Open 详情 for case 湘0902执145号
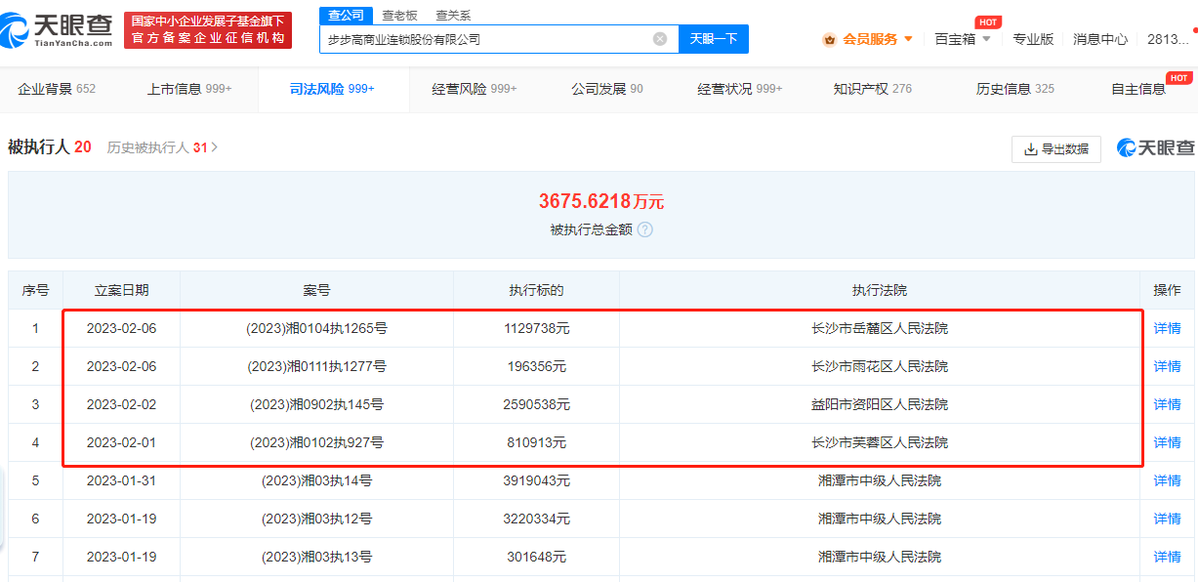 pos(1167,405)
